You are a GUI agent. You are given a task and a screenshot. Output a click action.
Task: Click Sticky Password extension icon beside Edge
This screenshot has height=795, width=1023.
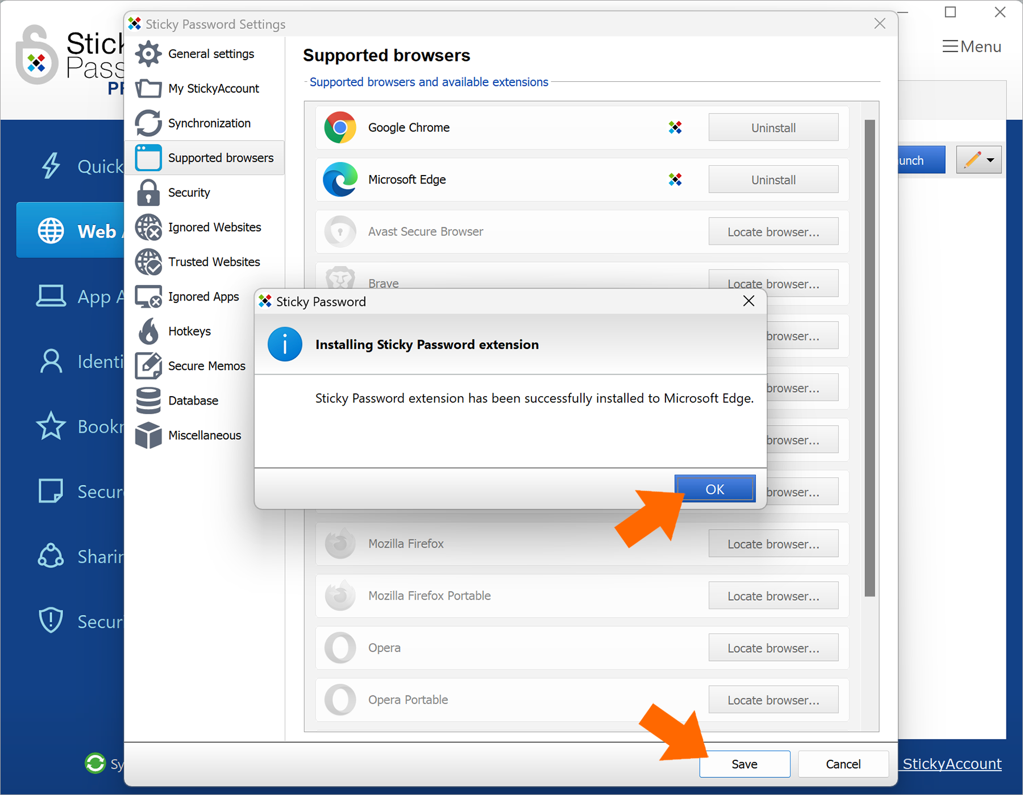coord(675,180)
